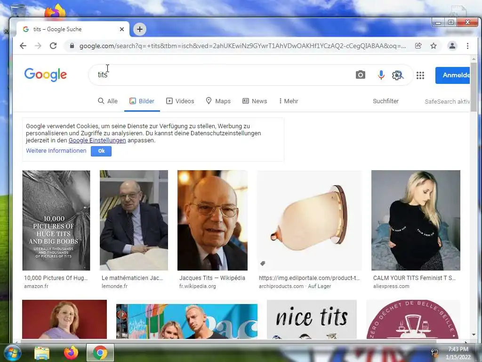
Task: Open the archiproducts wall lamp image
Action: 310,221
